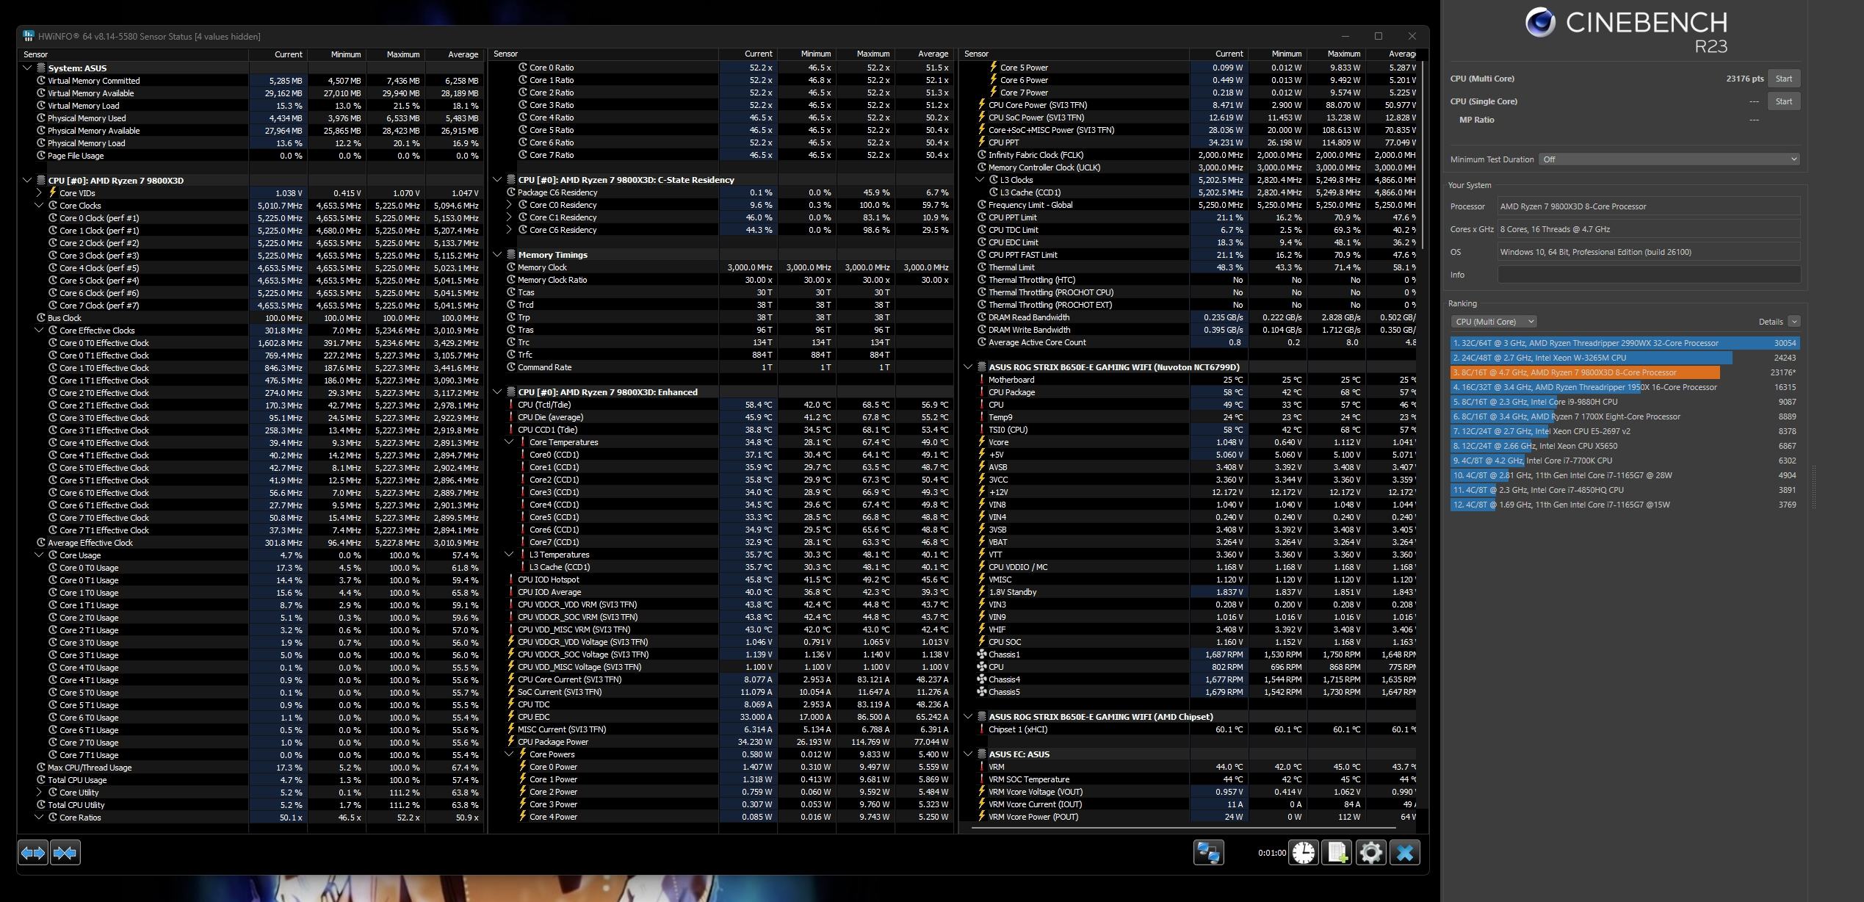Click the clock icon beside Bus Clock
The height and width of the screenshot is (902, 1864).
[41, 318]
